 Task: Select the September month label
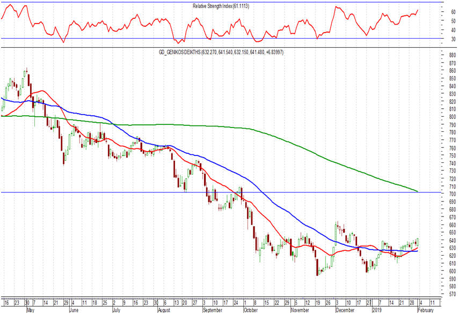[213, 310]
